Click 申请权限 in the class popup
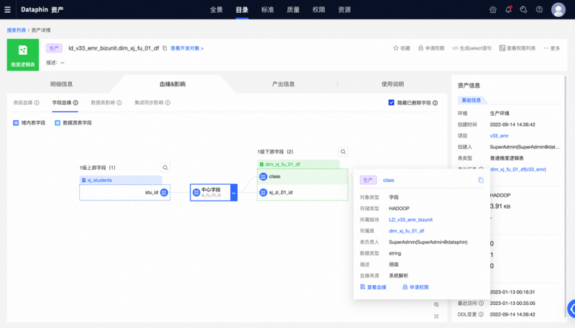The width and height of the screenshot is (575, 328). click(415, 287)
